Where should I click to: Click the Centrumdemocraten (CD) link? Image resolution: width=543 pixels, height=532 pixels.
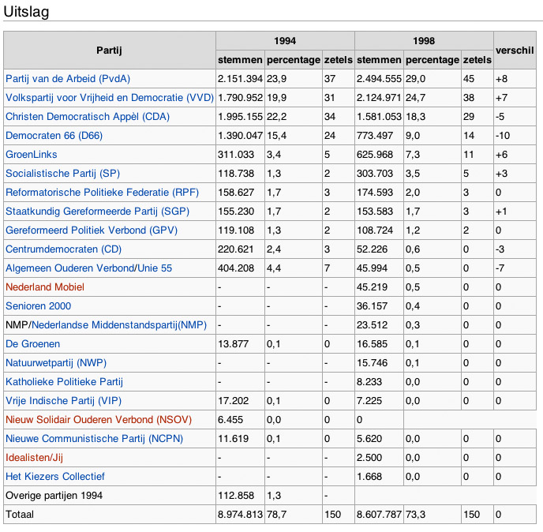pos(63,249)
